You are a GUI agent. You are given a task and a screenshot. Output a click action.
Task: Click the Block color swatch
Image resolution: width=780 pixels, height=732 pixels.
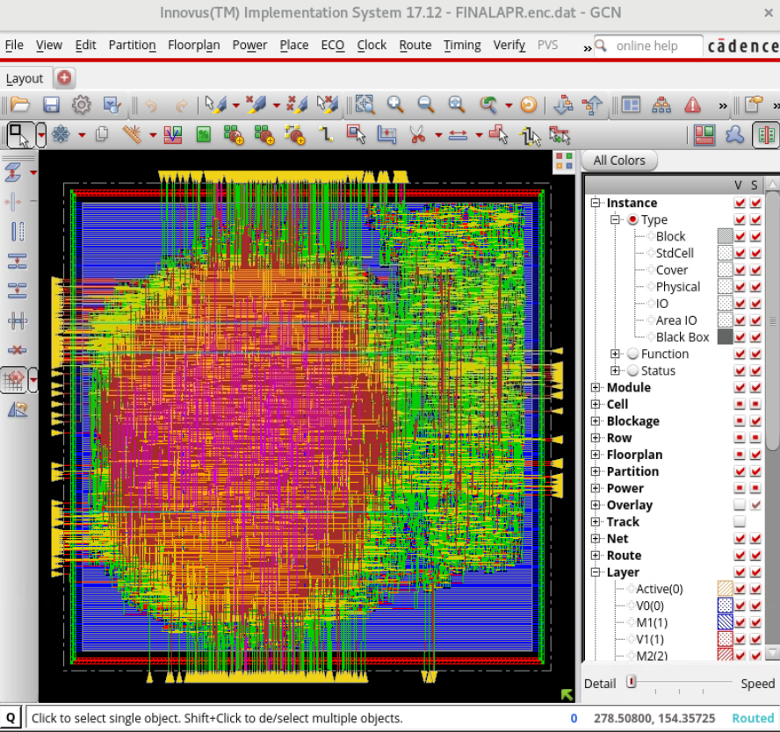pos(725,237)
